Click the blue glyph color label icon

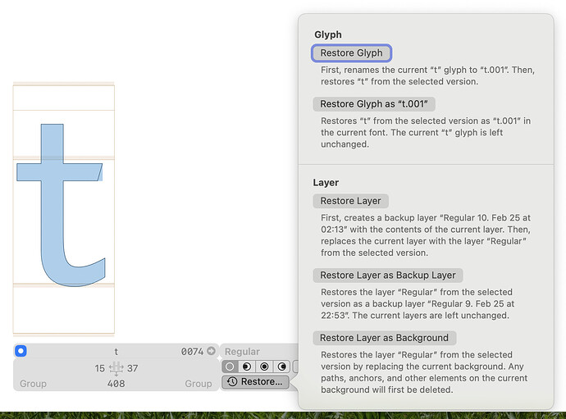click(21, 351)
